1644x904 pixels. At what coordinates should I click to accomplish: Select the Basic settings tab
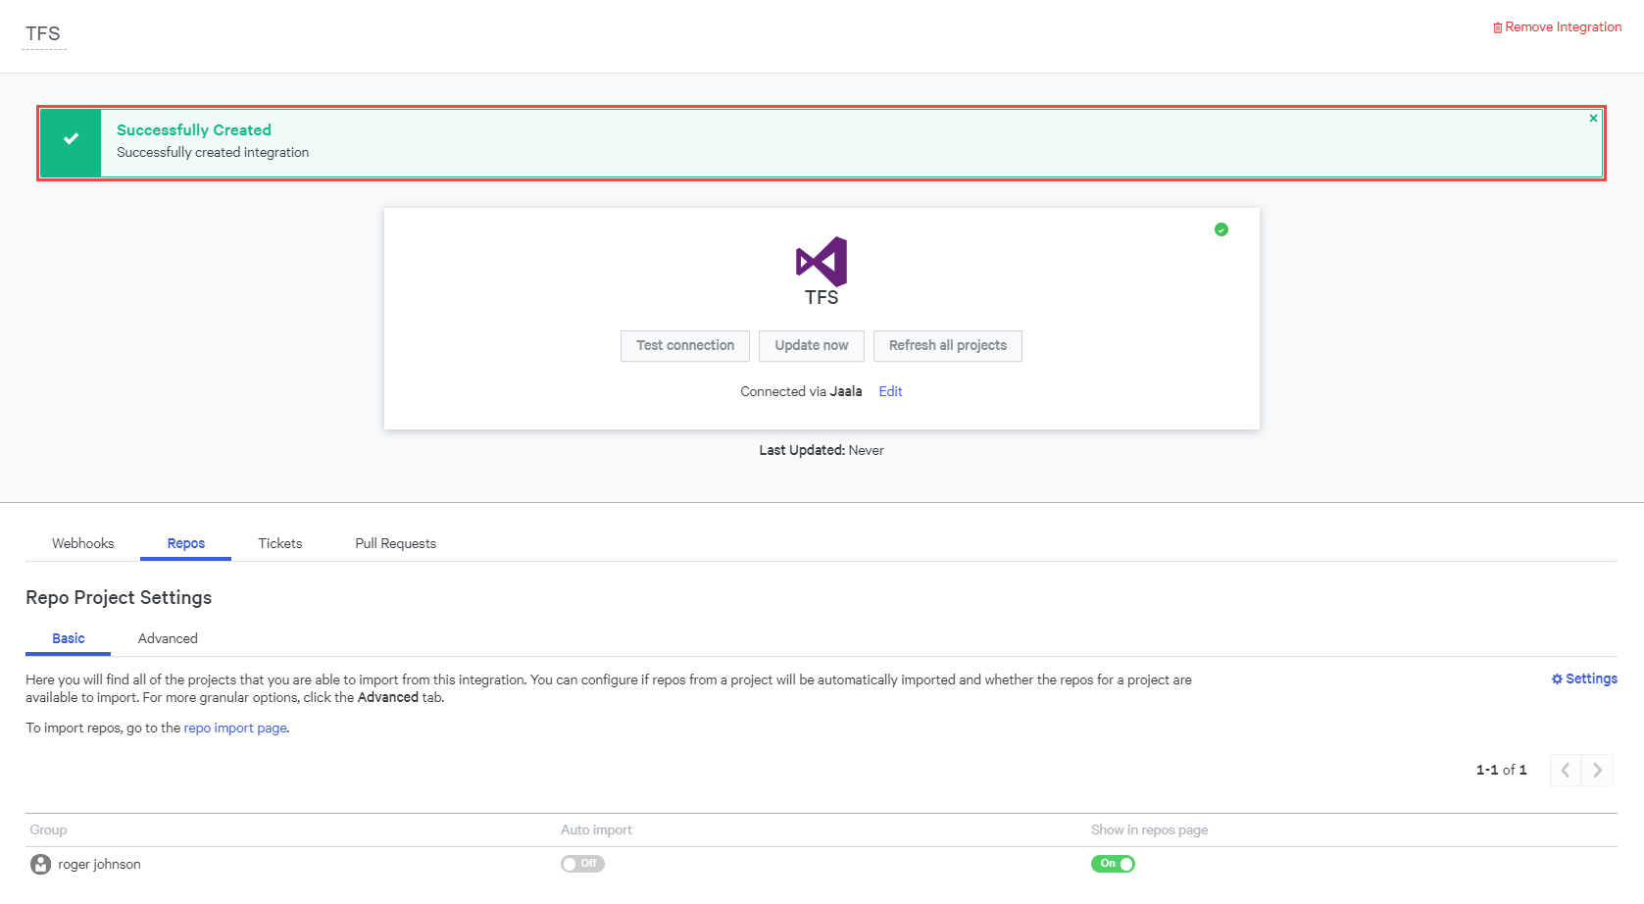pyautogui.click(x=69, y=638)
